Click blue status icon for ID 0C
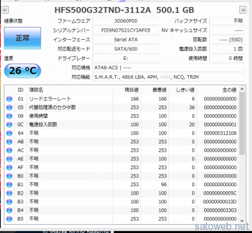The image size is (252, 233). (x=9, y=124)
